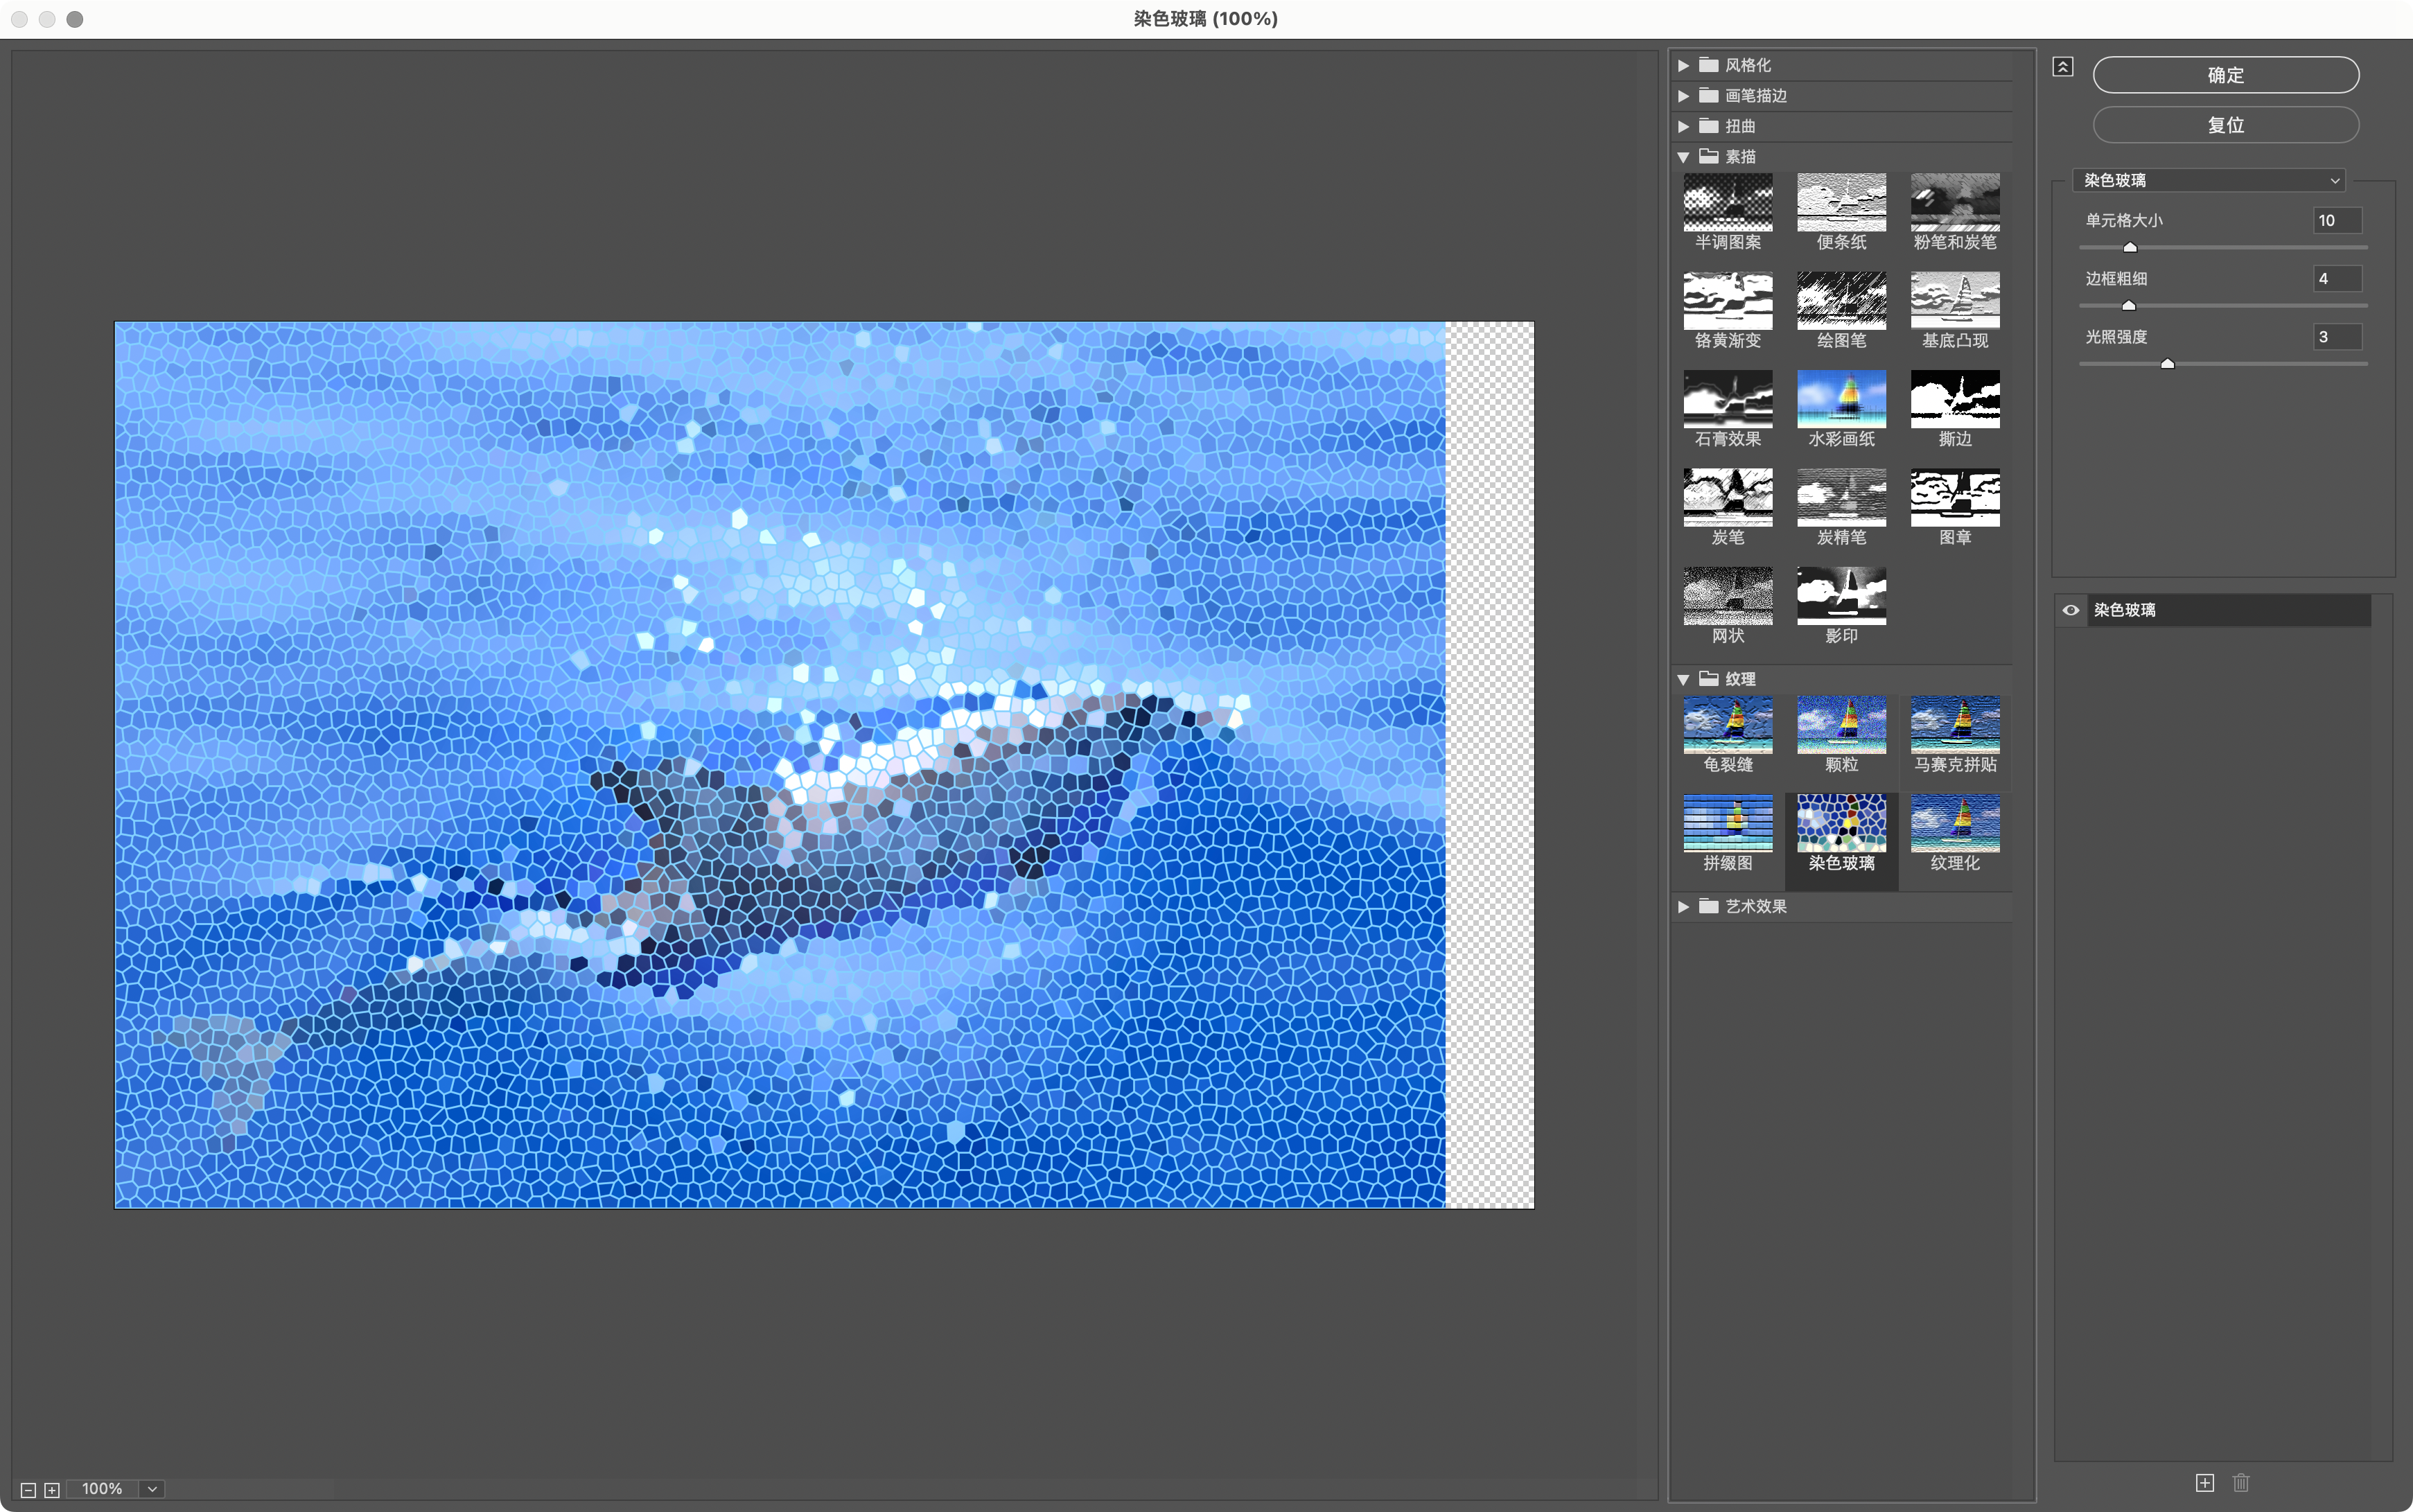Add a new effect layer
The height and width of the screenshot is (1512, 2413).
(x=2204, y=1483)
